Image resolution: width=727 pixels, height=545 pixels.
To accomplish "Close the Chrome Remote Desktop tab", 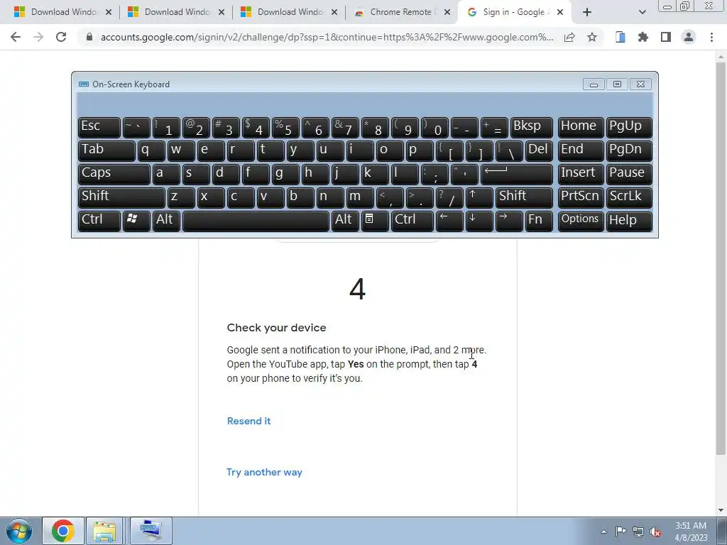I will click(447, 12).
